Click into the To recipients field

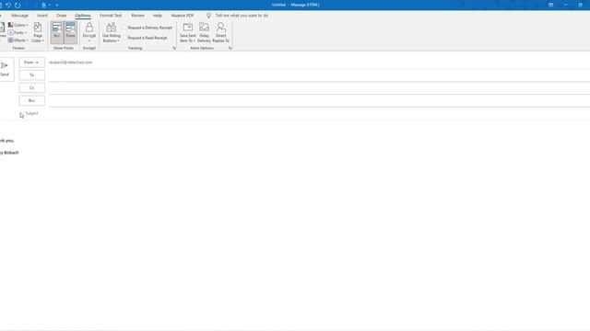(x=319, y=75)
